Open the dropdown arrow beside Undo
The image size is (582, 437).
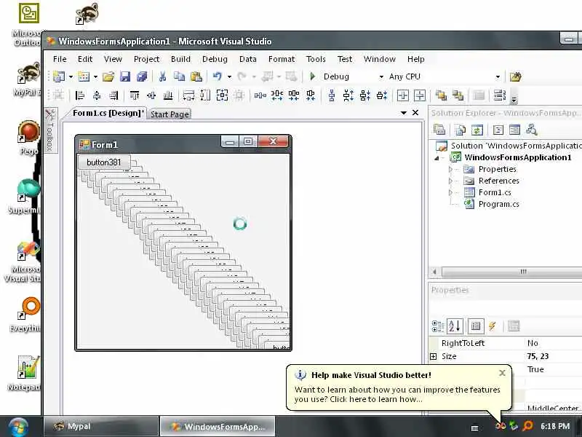229,77
